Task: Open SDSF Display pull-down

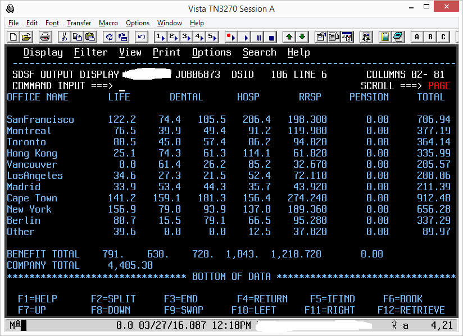Action: tap(43, 53)
